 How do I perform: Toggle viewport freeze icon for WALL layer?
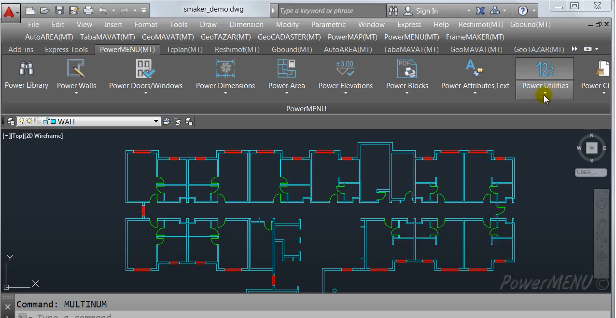pos(38,121)
